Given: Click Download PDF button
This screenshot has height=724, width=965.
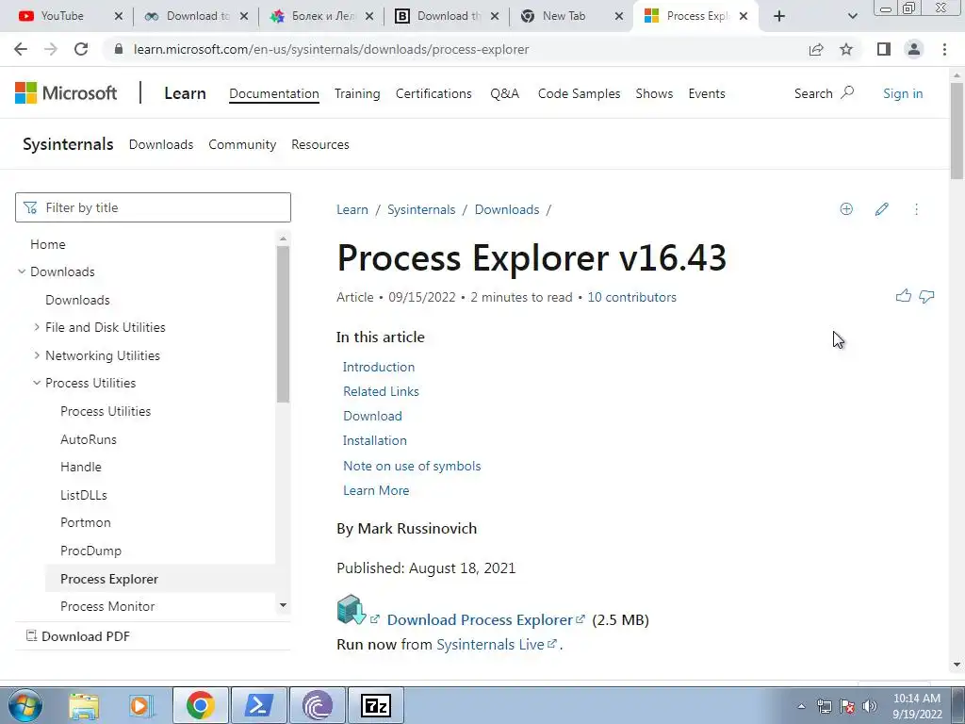Looking at the screenshot, I should [77, 636].
